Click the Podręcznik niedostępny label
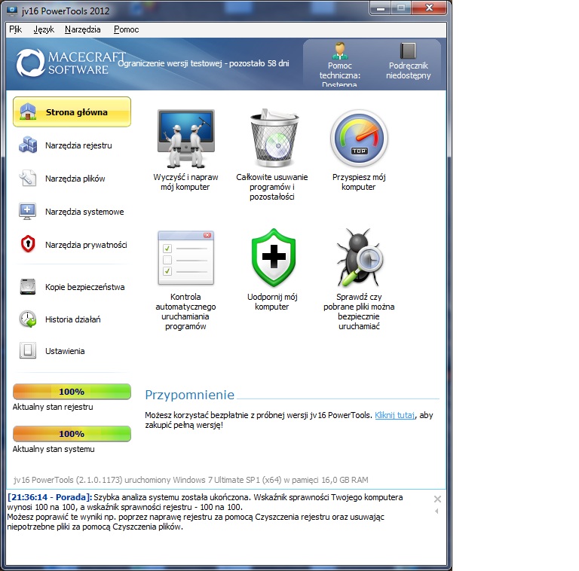The image size is (579, 571). click(x=408, y=71)
